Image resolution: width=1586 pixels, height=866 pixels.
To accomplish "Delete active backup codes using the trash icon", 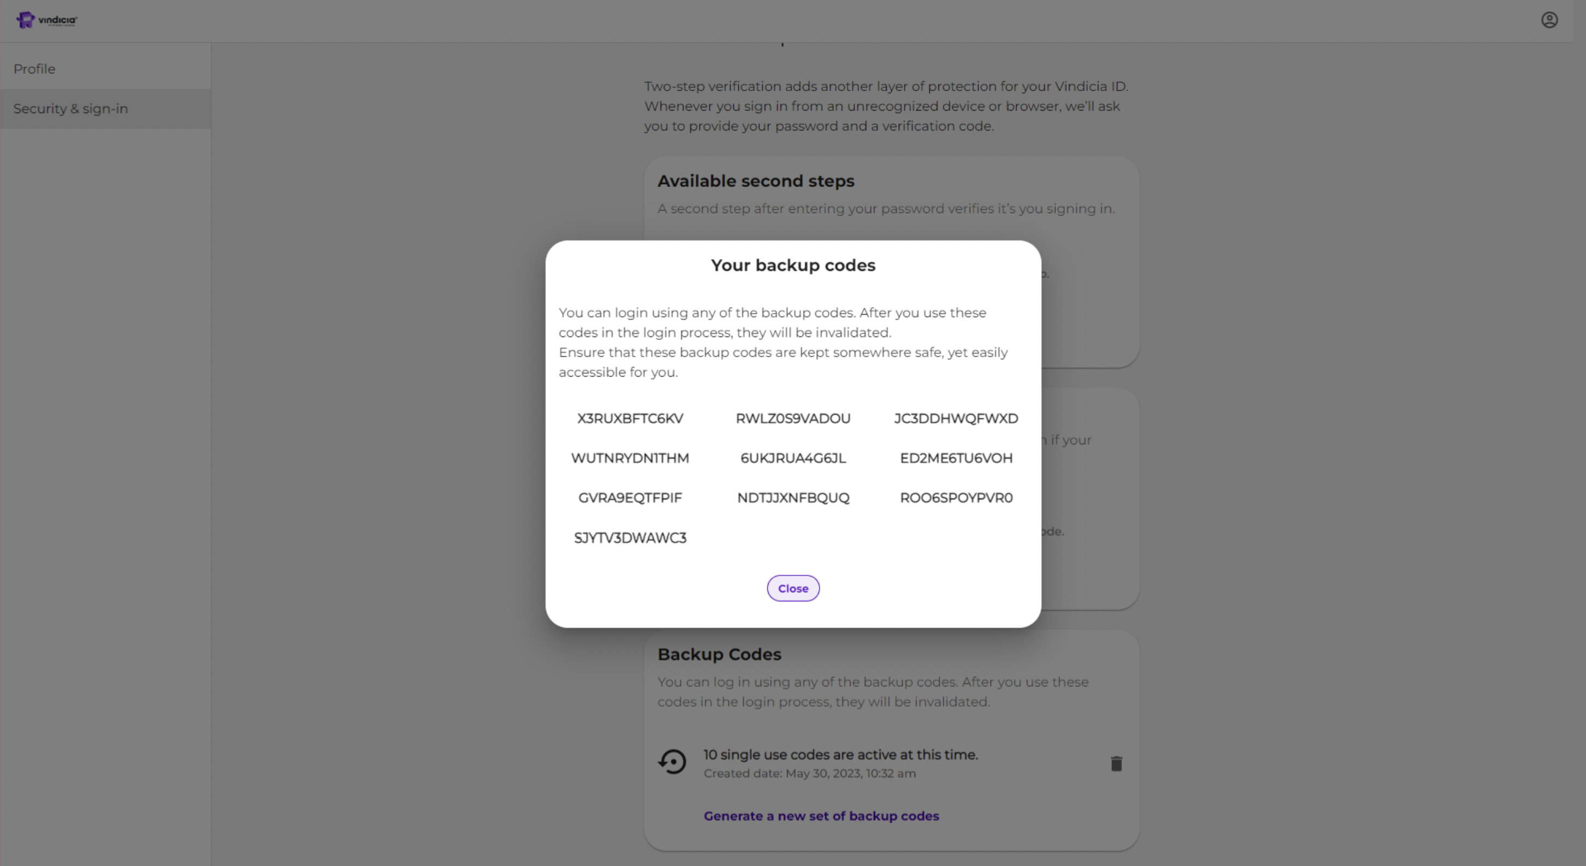I will coord(1116,762).
